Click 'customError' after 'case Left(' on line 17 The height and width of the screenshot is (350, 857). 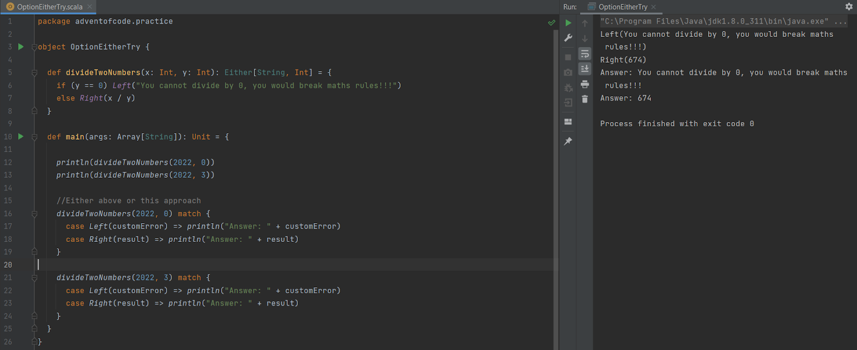click(138, 226)
